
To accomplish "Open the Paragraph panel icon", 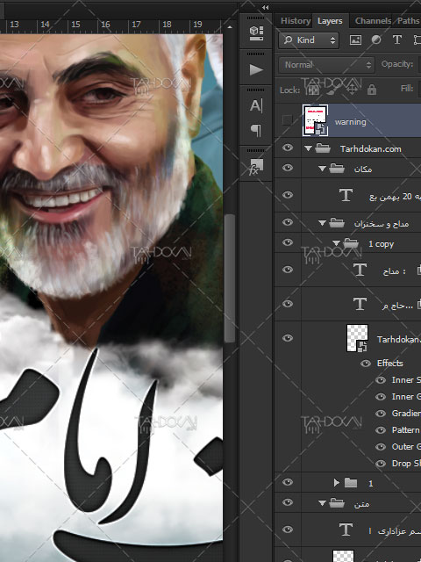I will tap(255, 130).
